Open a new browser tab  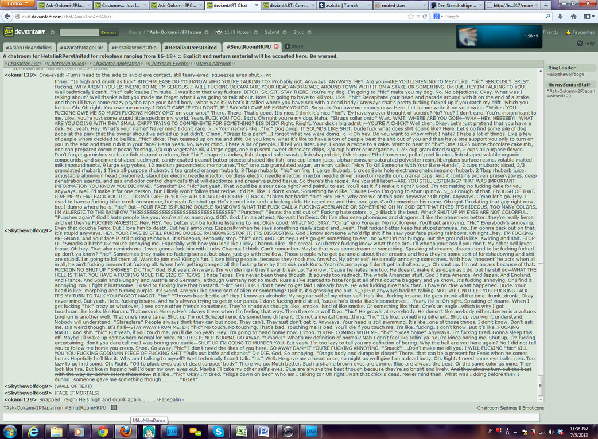point(546,5)
